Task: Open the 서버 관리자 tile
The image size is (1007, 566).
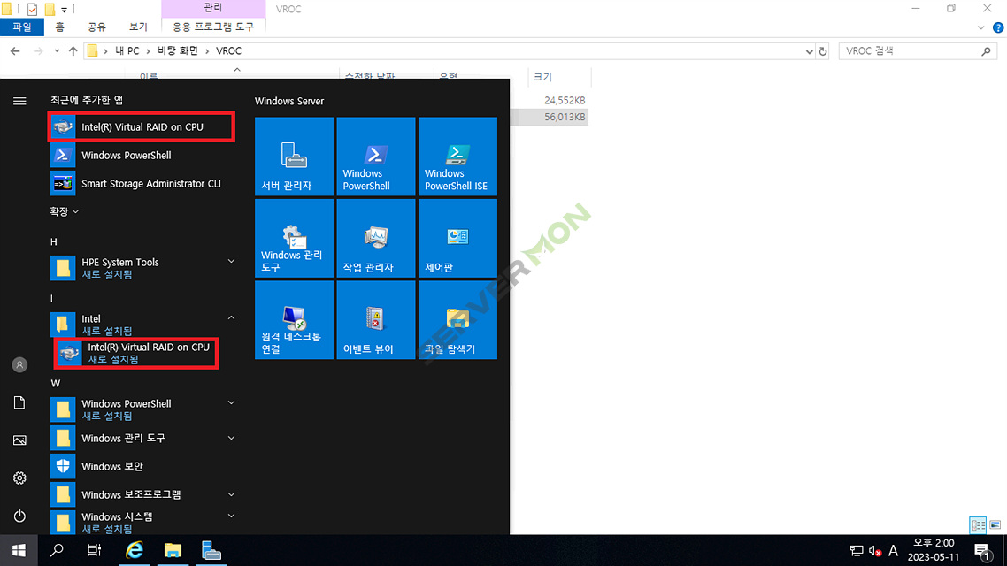Action: pos(294,156)
